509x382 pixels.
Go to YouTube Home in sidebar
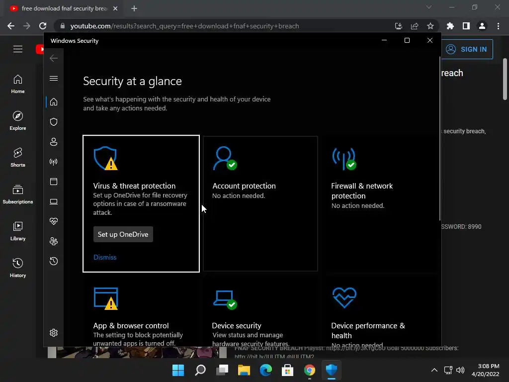18,84
